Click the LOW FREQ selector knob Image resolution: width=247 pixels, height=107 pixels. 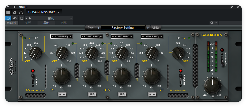(x=62, y=53)
